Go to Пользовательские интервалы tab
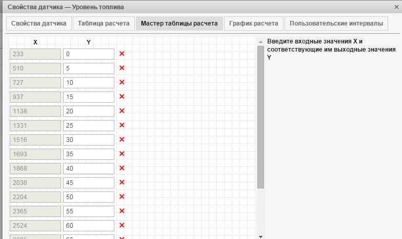402x239 pixels. coord(336,23)
